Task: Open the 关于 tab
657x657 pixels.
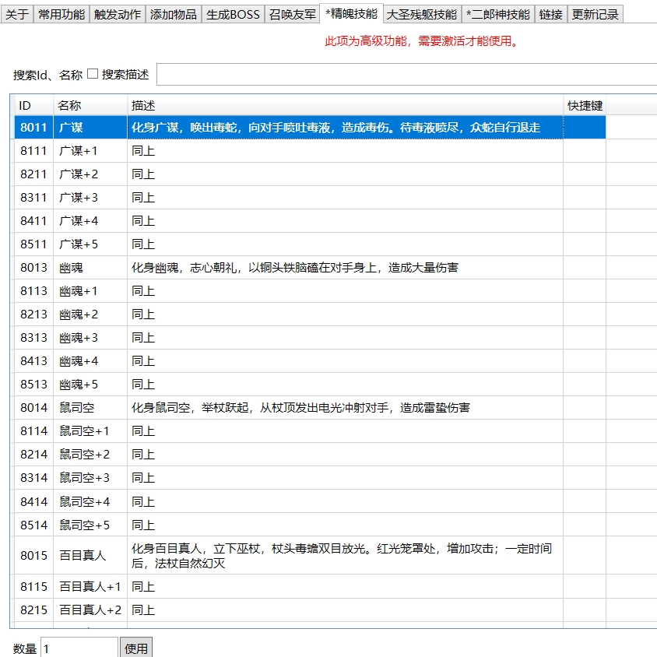Action: pyautogui.click(x=17, y=14)
